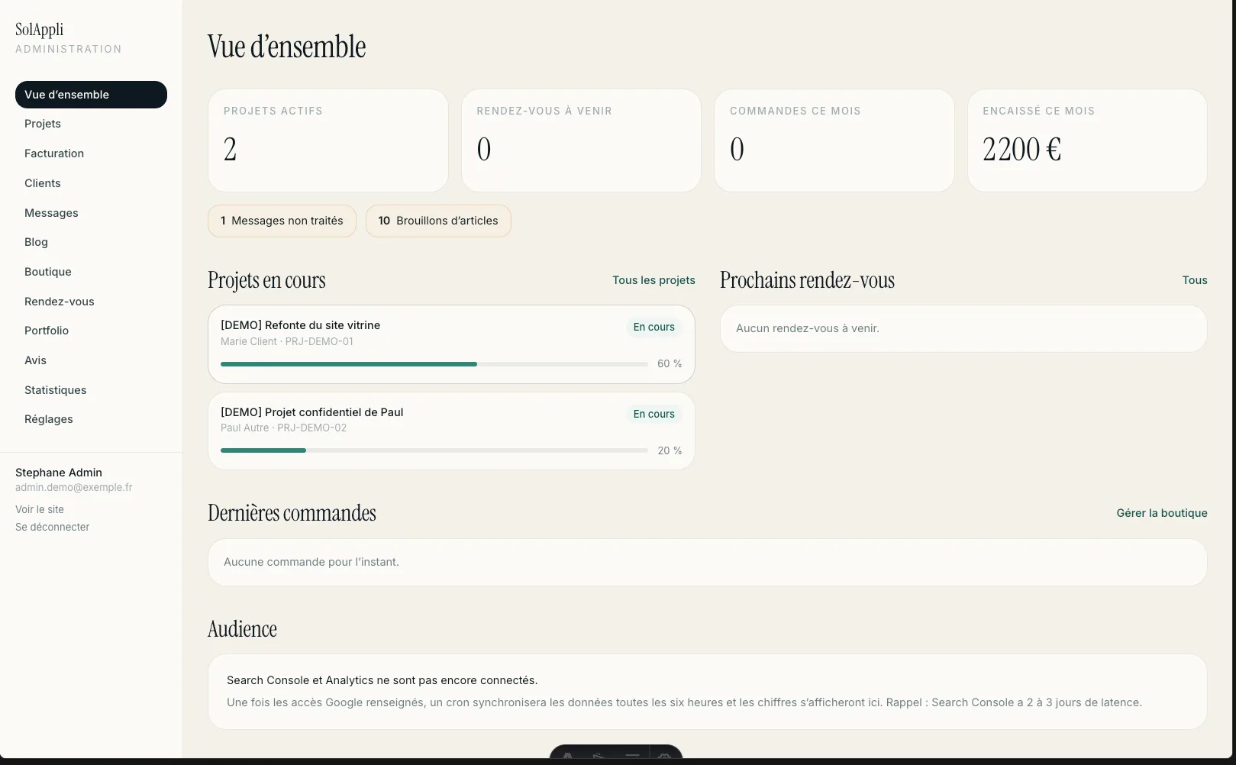Click the '60 %' progress value
The height and width of the screenshot is (765, 1236).
(670, 364)
